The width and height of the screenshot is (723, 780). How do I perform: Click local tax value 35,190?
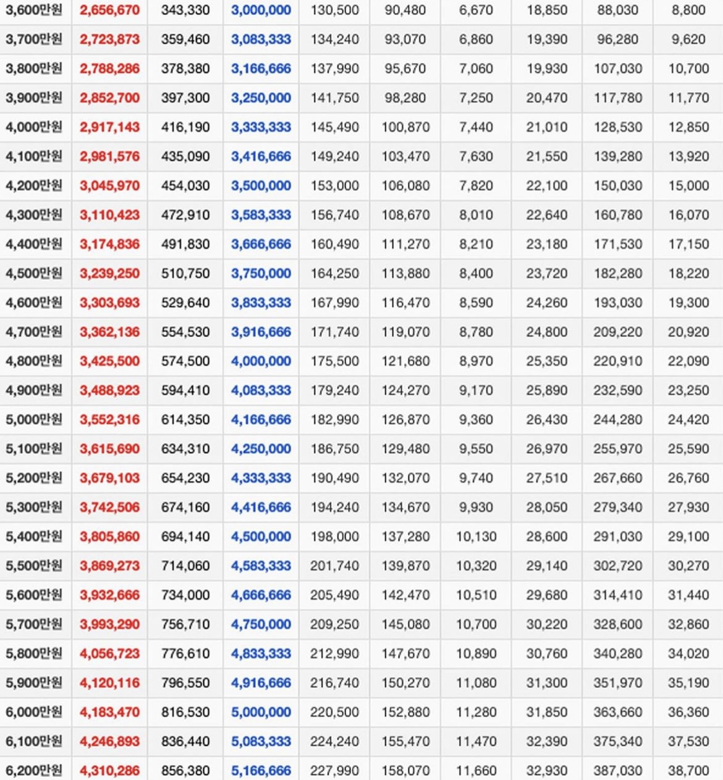688,683
